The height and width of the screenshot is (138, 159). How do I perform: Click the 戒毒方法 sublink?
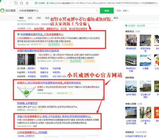[44, 72]
